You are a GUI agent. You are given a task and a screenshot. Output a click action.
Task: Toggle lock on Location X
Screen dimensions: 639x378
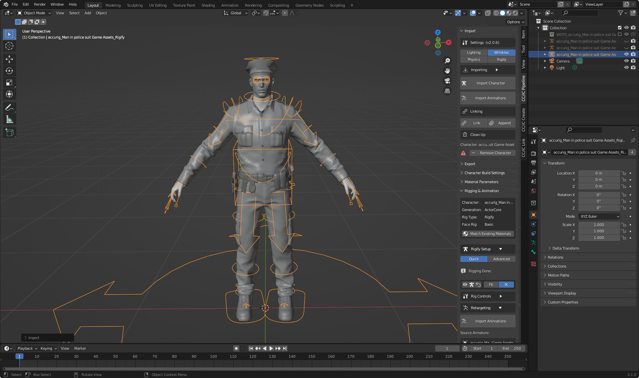click(x=624, y=173)
